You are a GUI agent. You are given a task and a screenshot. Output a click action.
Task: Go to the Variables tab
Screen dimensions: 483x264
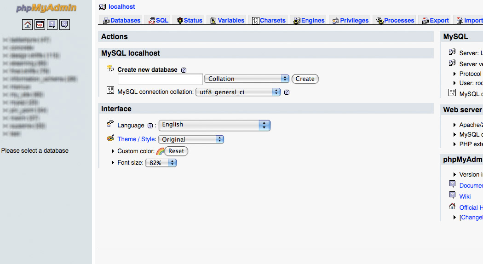click(x=227, y=20)
